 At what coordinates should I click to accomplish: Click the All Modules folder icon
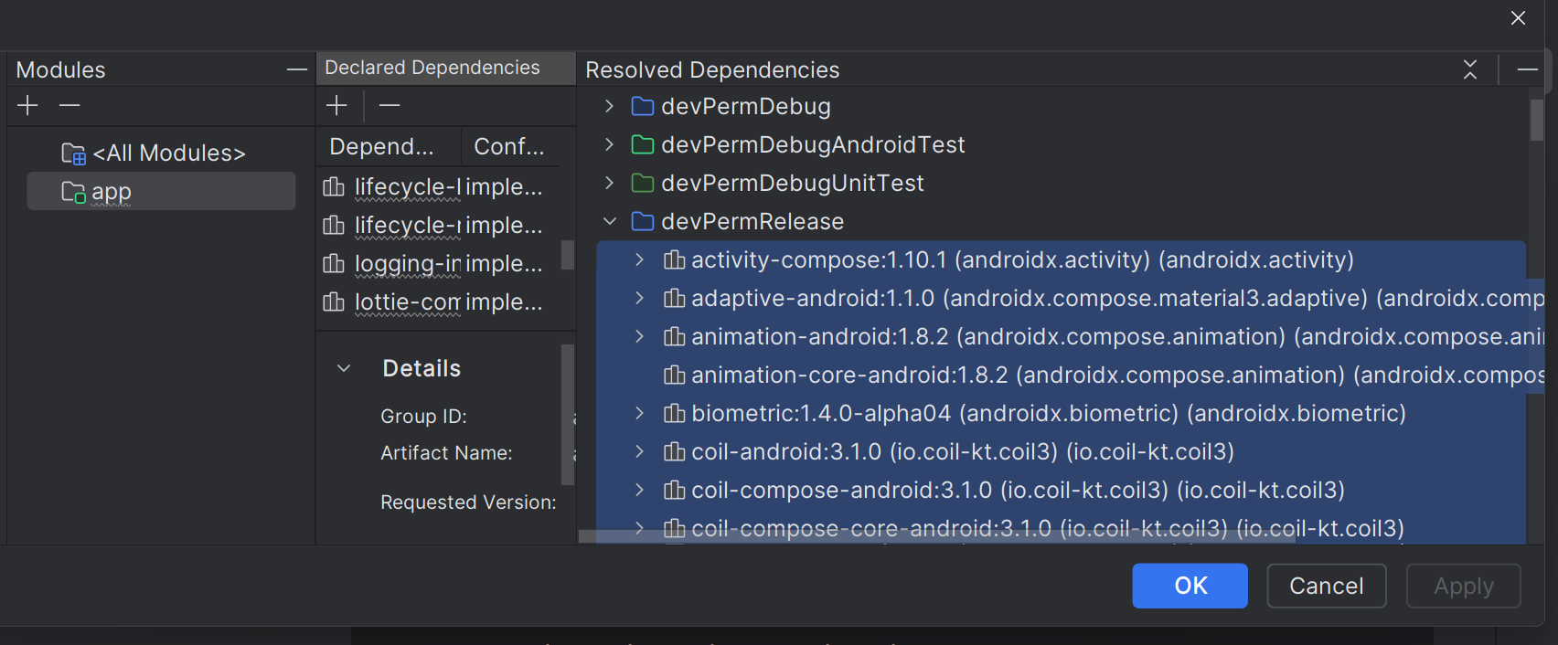coord(73,153)
